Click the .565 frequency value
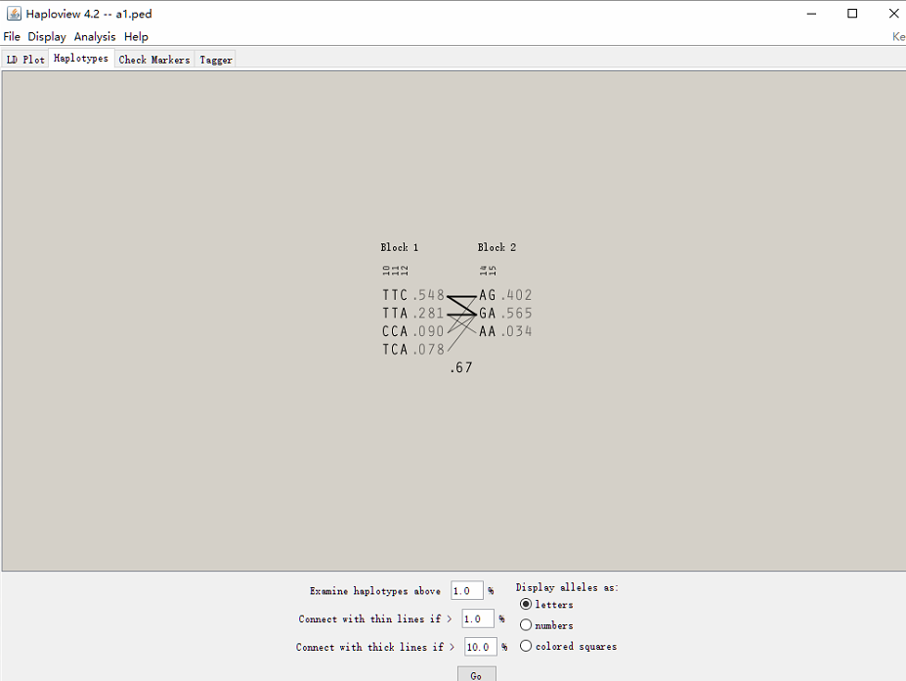 [516, 313]
